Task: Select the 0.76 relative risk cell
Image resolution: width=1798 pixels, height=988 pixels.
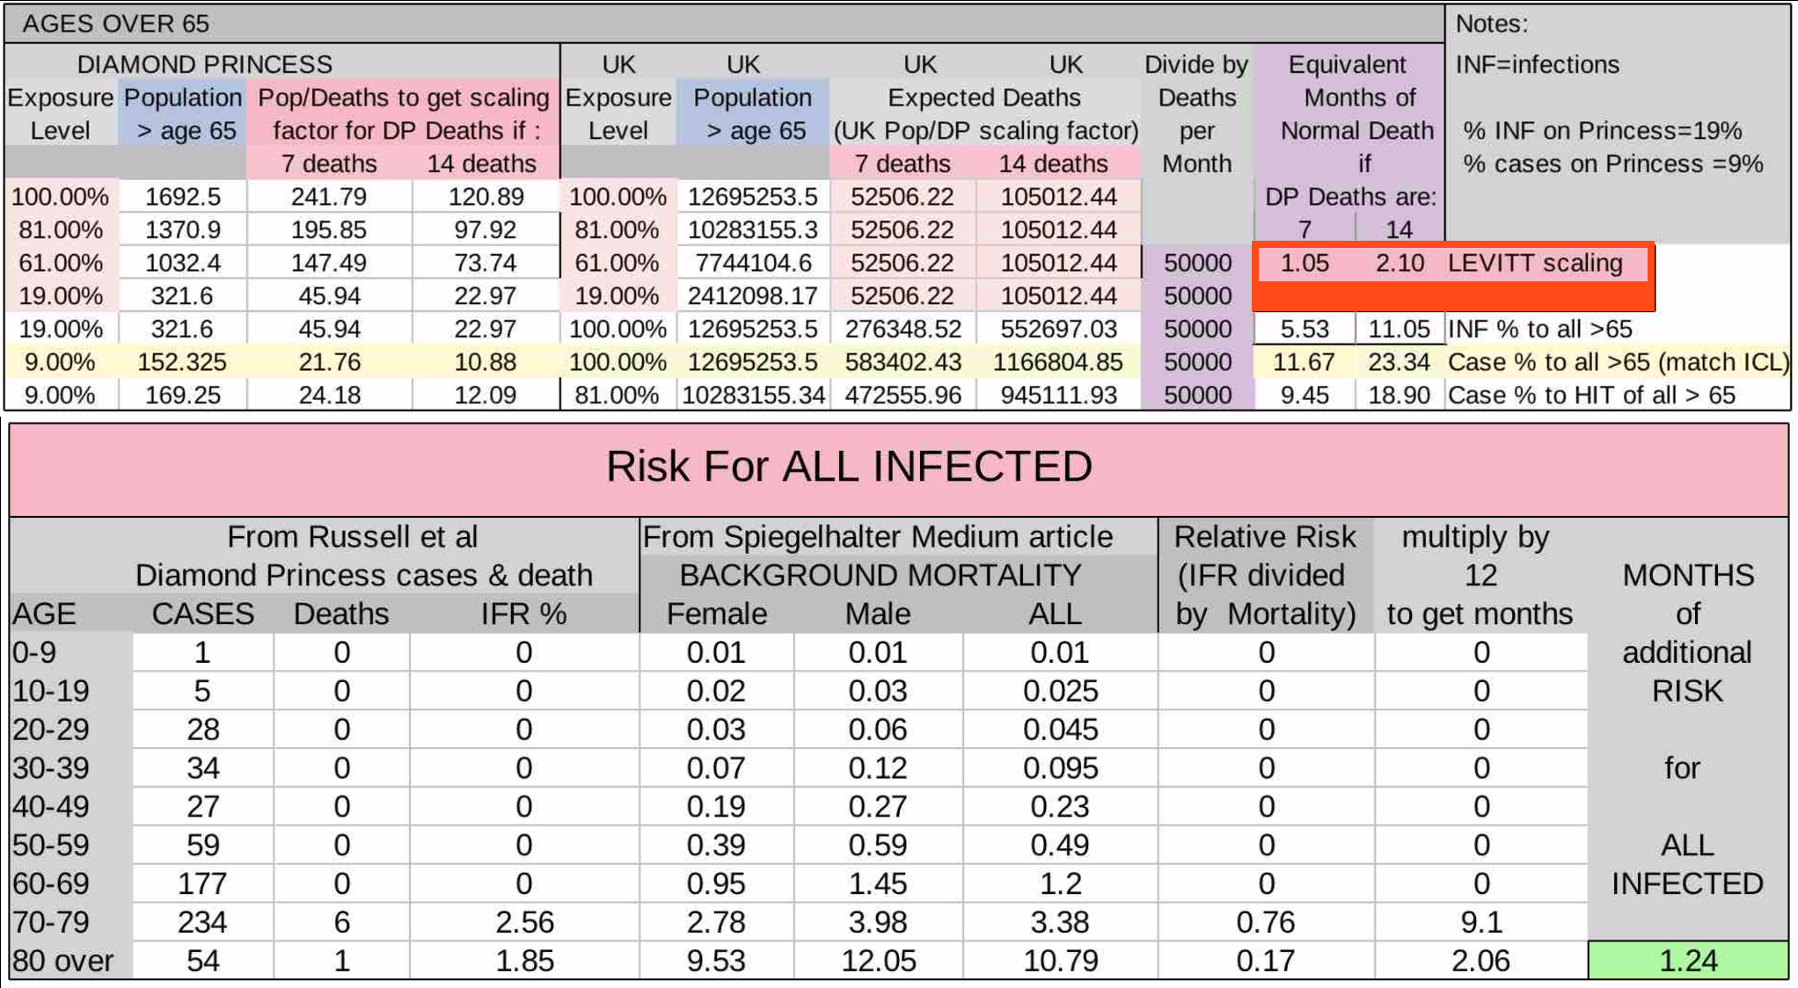Action: pyautogui.click(x=1266, y=922)
